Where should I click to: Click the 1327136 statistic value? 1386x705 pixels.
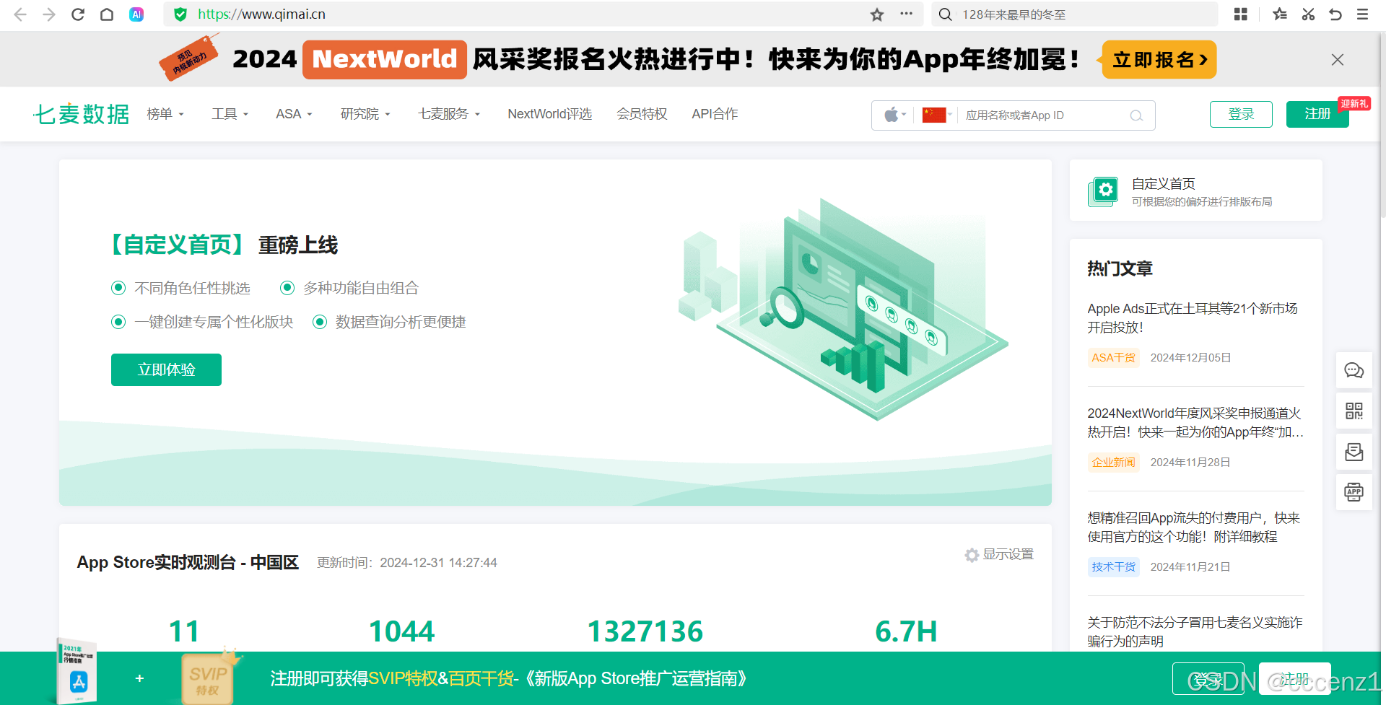pyautogui.click(x=645, y=631)
